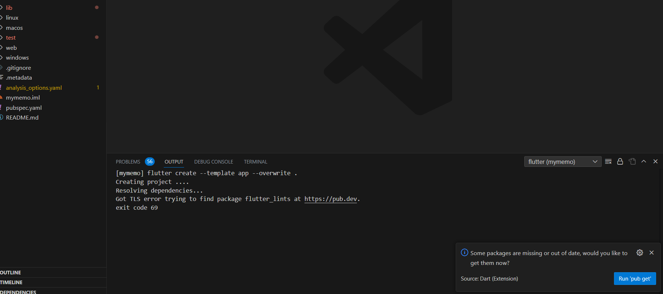The image size is (663, 294).
Task: Expand the lib folder
Action: [x=53, y=8]
